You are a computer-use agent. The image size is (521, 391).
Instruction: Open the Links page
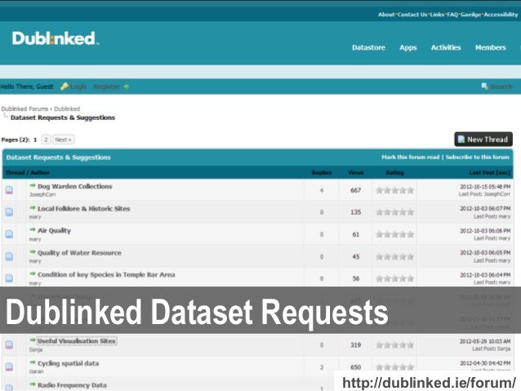tap(437, 15)
